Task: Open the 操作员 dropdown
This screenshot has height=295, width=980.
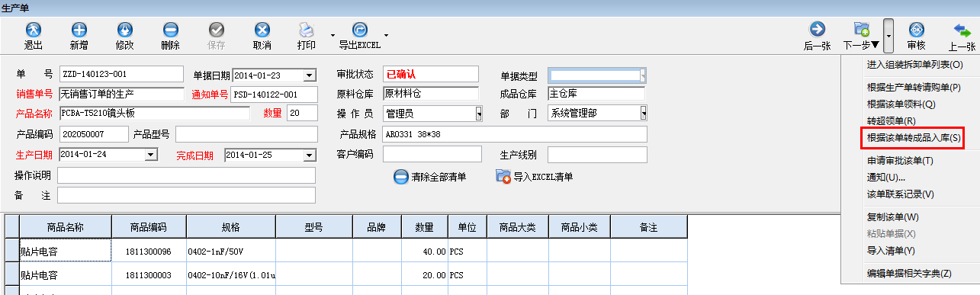Action: pyautogui.click(x=479, y=114)
